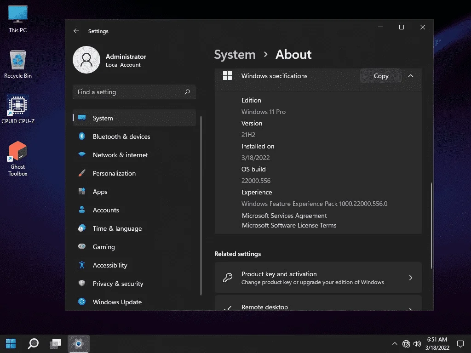Show hidden tray icons chevron
Viewport: 471px width, 353px height.
(x=395, y=344)
